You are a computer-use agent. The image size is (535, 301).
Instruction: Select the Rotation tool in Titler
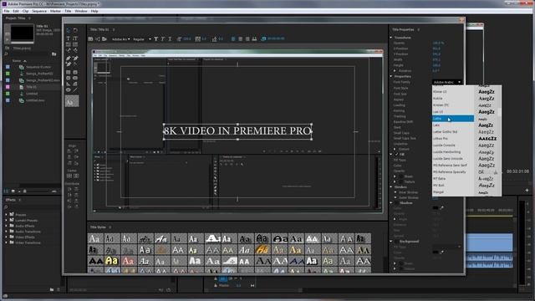[75, 30]
